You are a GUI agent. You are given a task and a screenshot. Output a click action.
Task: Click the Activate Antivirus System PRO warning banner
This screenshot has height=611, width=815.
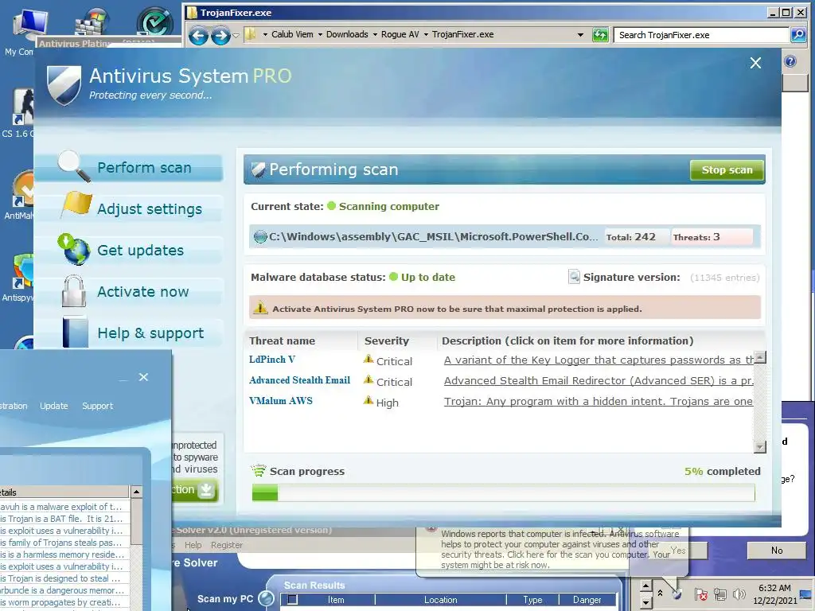tap(504, 308)
